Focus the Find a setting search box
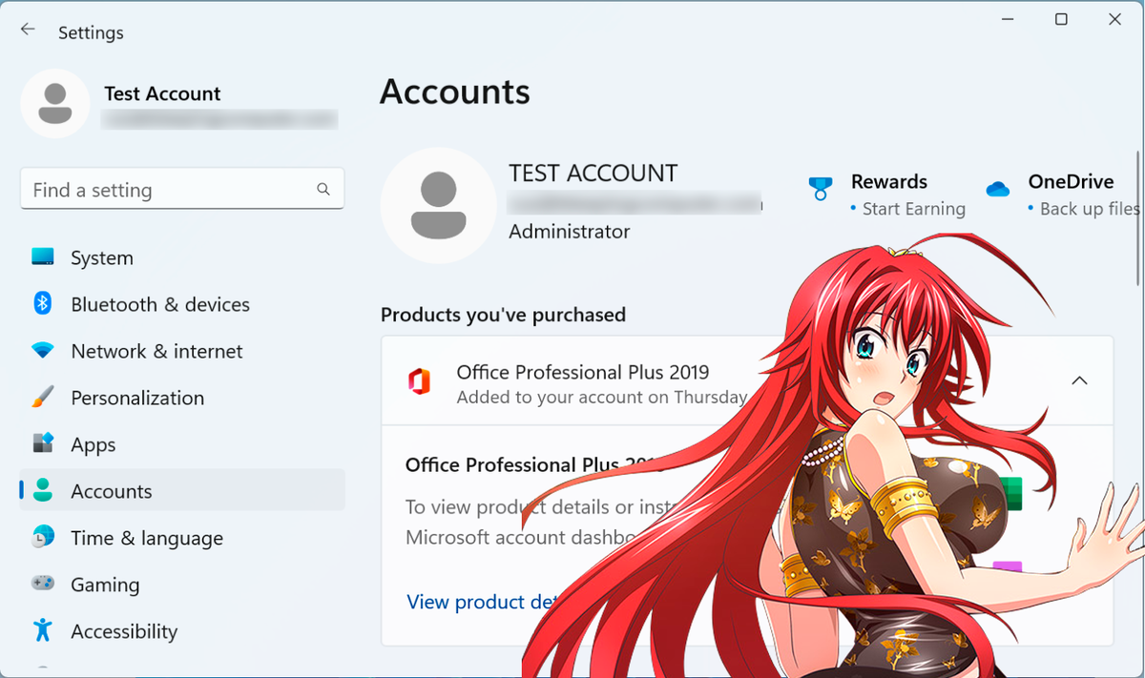1145x678 pixels. click(x=181, y=190)
